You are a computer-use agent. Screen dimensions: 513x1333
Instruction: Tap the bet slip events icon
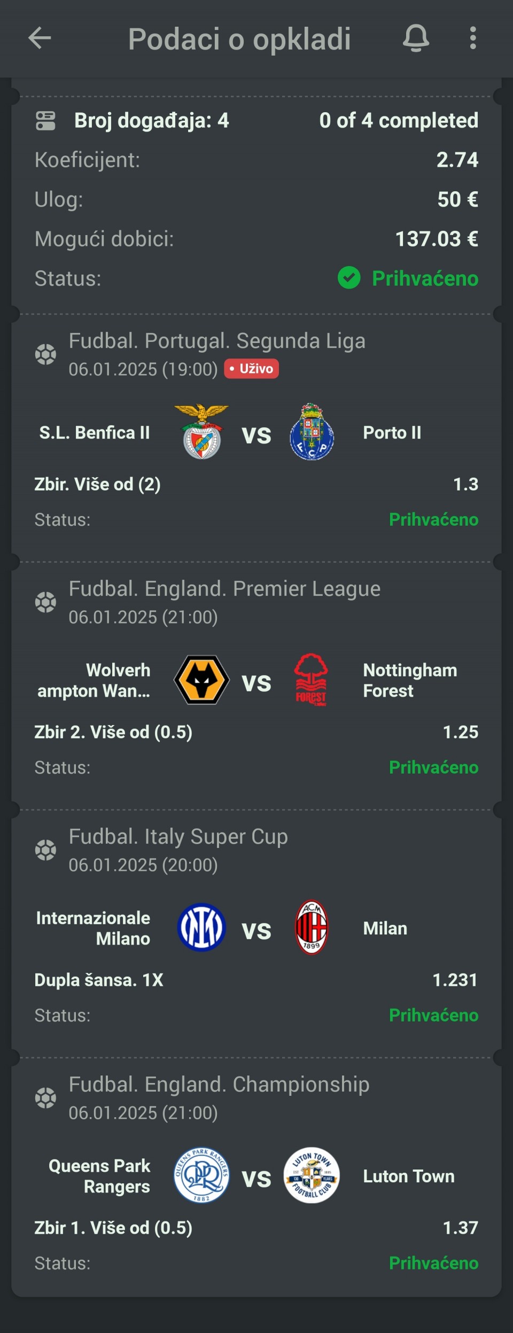click(x=45, y=121)
